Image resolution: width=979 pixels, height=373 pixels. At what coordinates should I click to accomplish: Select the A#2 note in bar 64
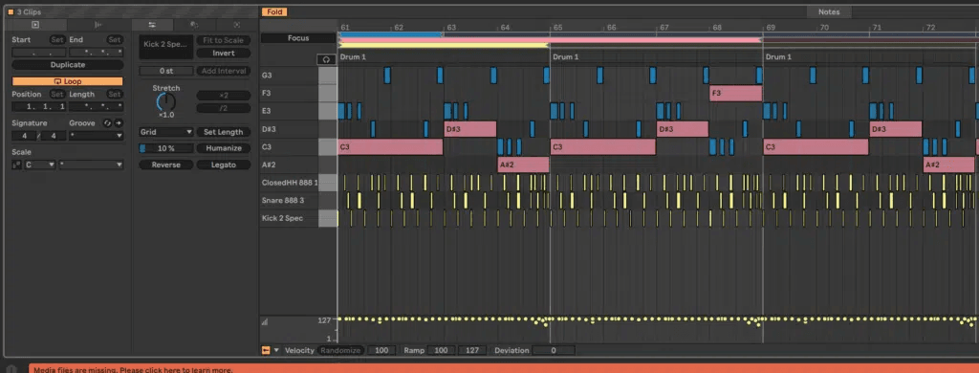(523, 165)
